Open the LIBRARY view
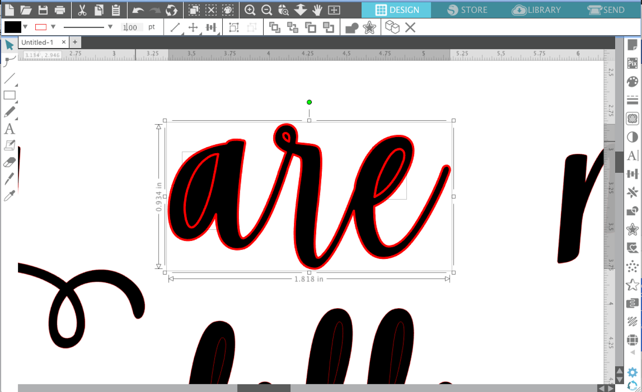This screenshot has width=642, height=392. click(x=537, y=10)
